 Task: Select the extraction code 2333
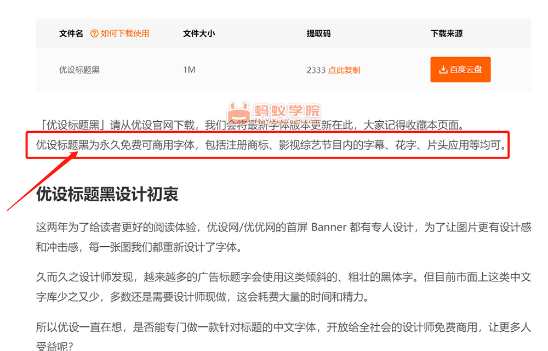click(316, 70)
